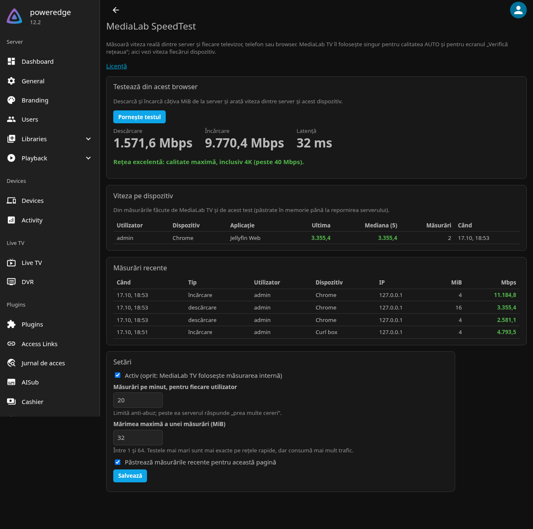Uncheck Păstrează măsurările recente checkbox

(117, 462)
